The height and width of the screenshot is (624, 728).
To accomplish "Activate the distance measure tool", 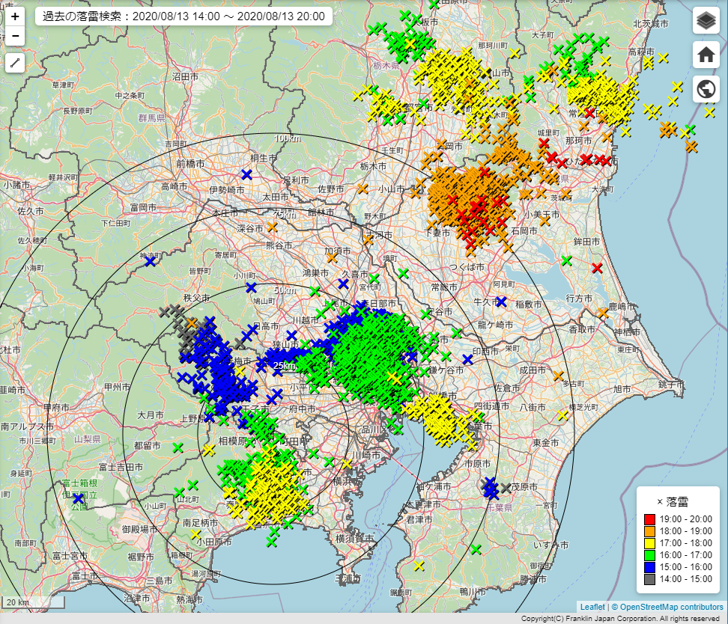I will [x=15, y=63].
